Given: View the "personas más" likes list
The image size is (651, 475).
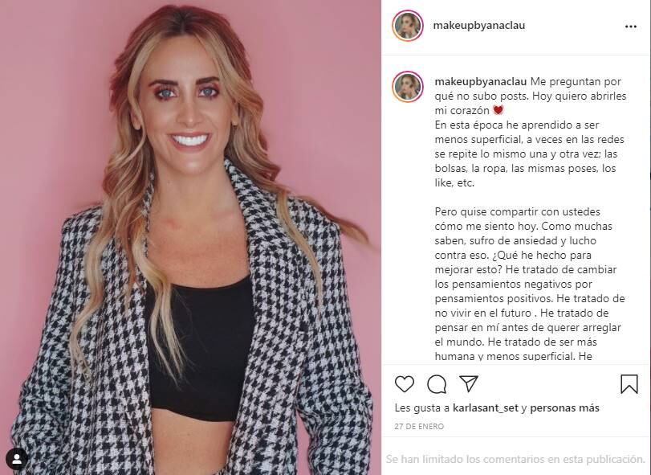Looking at the screenshot, I should point(564,408).
